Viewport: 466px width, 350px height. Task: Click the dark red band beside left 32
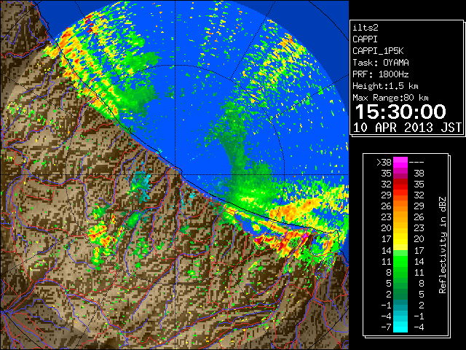click(400, 184)
